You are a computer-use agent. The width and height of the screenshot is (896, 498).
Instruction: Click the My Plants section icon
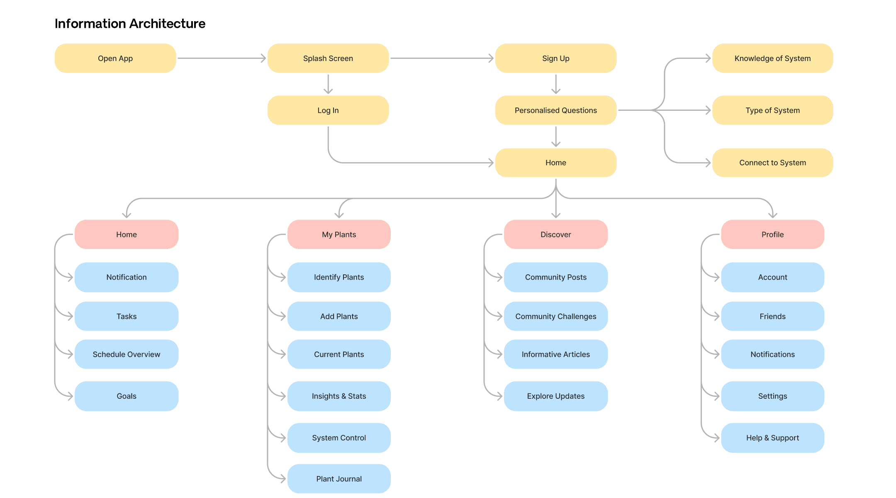click(x=339, y=234)
